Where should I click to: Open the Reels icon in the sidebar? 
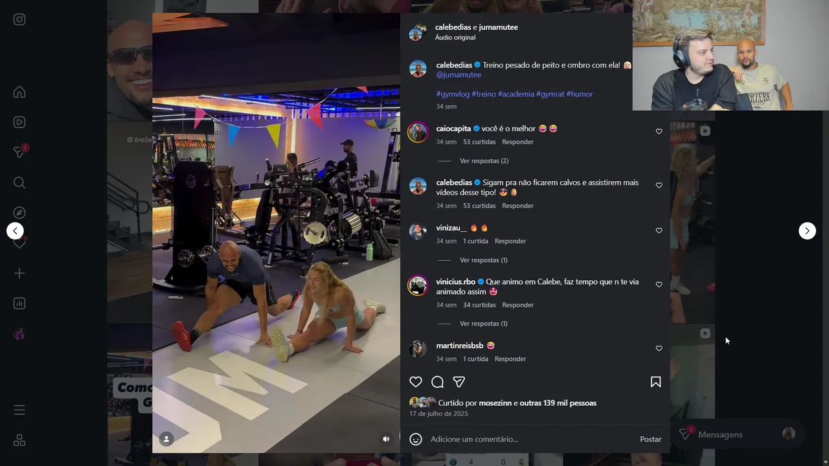click(19, 122)
